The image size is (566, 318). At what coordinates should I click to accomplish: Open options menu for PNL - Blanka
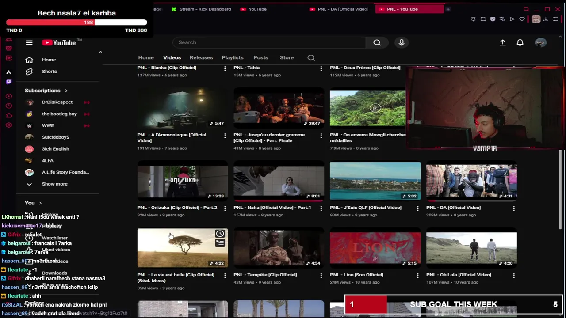click(x=225, y=68)
